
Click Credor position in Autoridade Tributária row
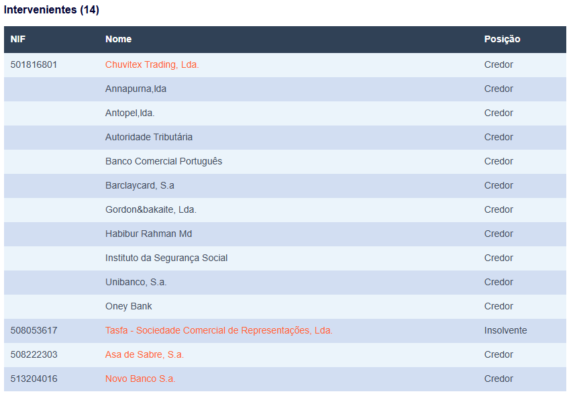pyautogui.click(x=499, y=137)
